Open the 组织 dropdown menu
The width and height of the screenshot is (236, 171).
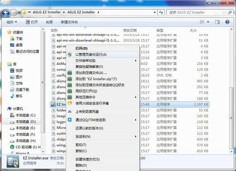pyautogui.click(x=12, y=22)
